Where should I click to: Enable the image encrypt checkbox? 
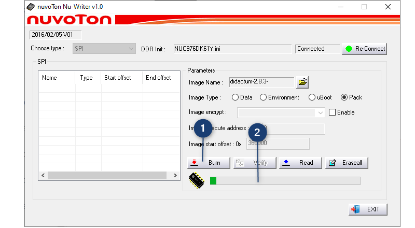click(332, 112)
